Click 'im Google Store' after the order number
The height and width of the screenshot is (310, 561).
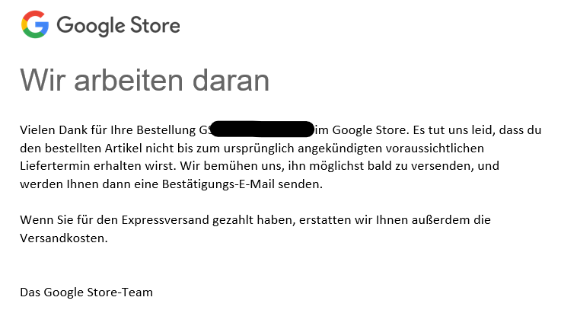[x=362, y=130]
